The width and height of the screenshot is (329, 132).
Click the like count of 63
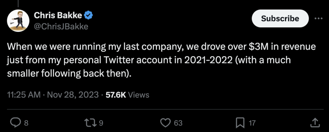pos(178,123)
